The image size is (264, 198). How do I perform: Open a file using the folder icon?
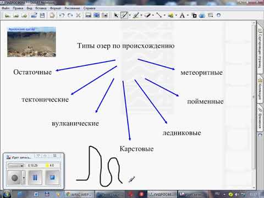tap(34, 15)
